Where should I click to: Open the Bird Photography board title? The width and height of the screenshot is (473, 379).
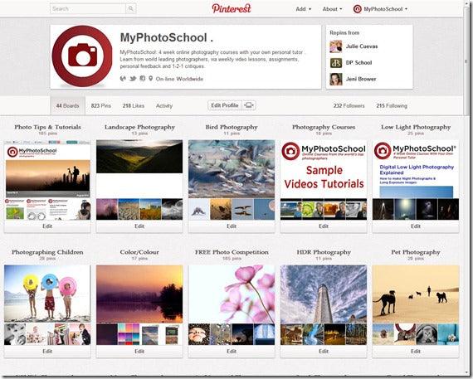(x=232, y=127)
